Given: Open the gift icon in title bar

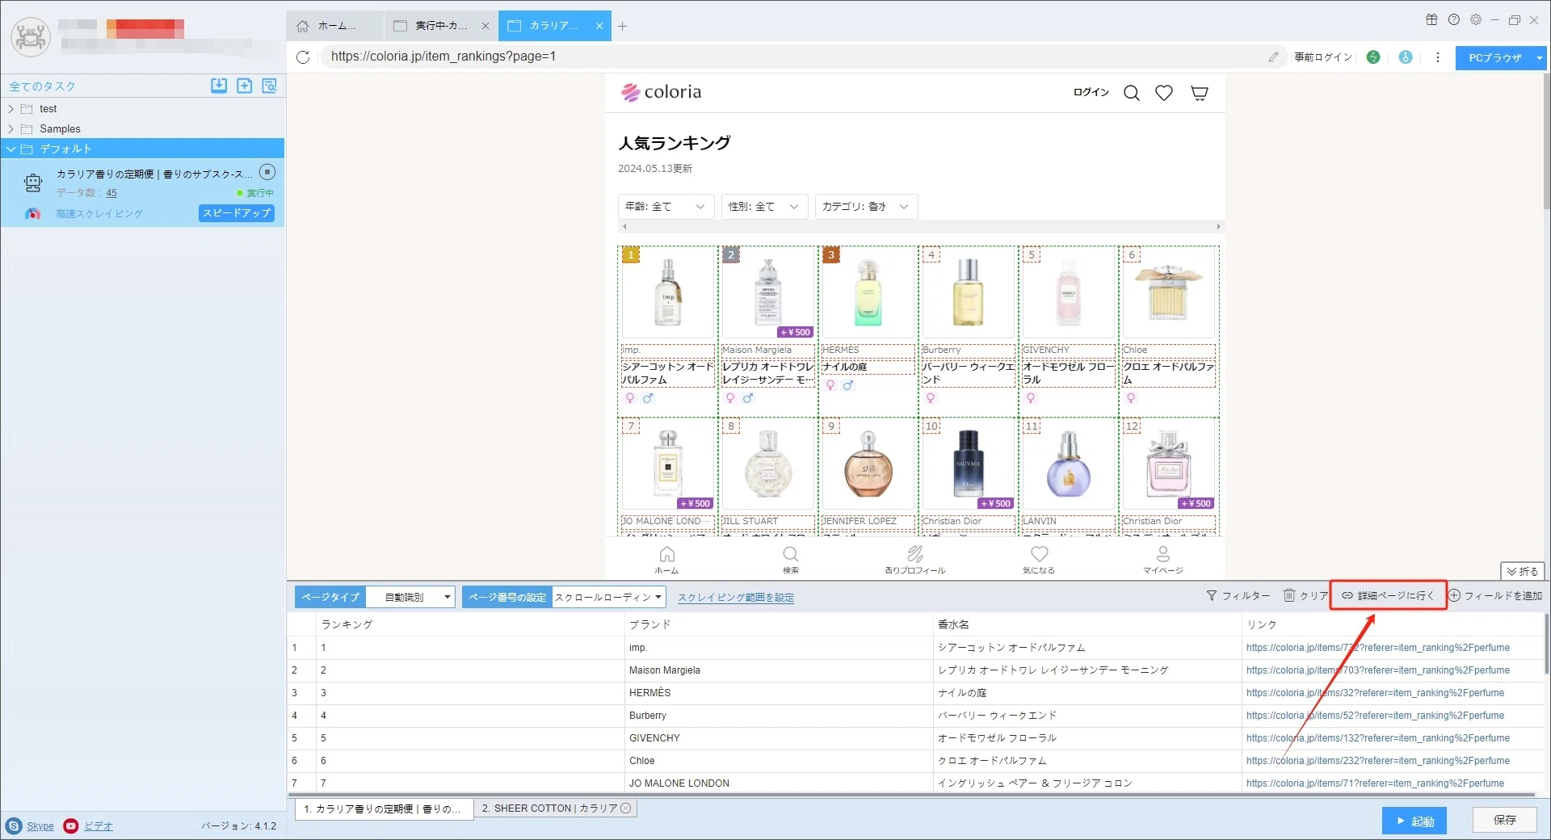Looking at the screenshot, I should (x=1431, y=20).
